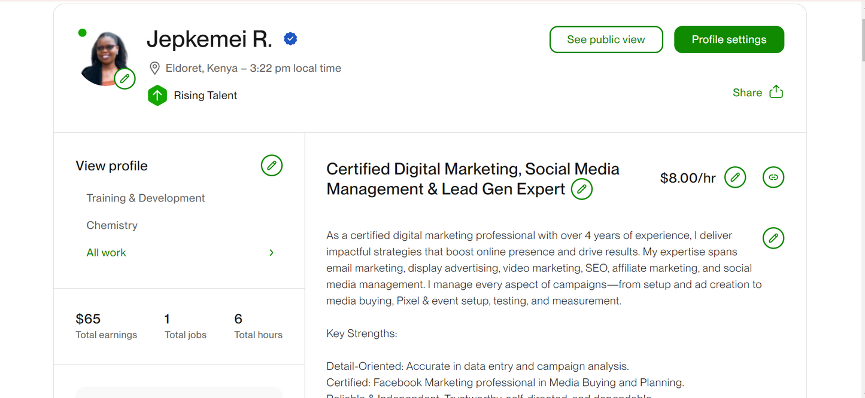The height and width of the screenshot is (398, 865).
Task: Edit the View profile section
Action: tap(271, 166)
